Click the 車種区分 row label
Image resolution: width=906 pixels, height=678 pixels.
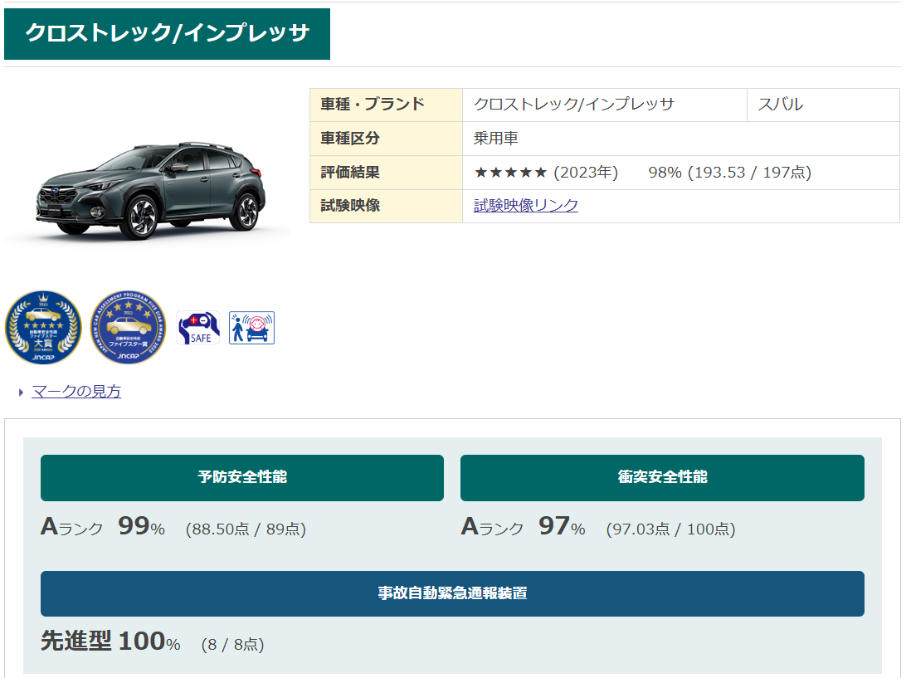386,138
